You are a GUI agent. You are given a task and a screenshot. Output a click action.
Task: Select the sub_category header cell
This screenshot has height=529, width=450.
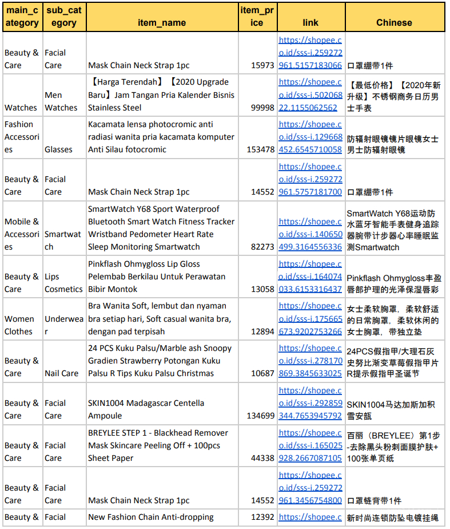[64, 17]
